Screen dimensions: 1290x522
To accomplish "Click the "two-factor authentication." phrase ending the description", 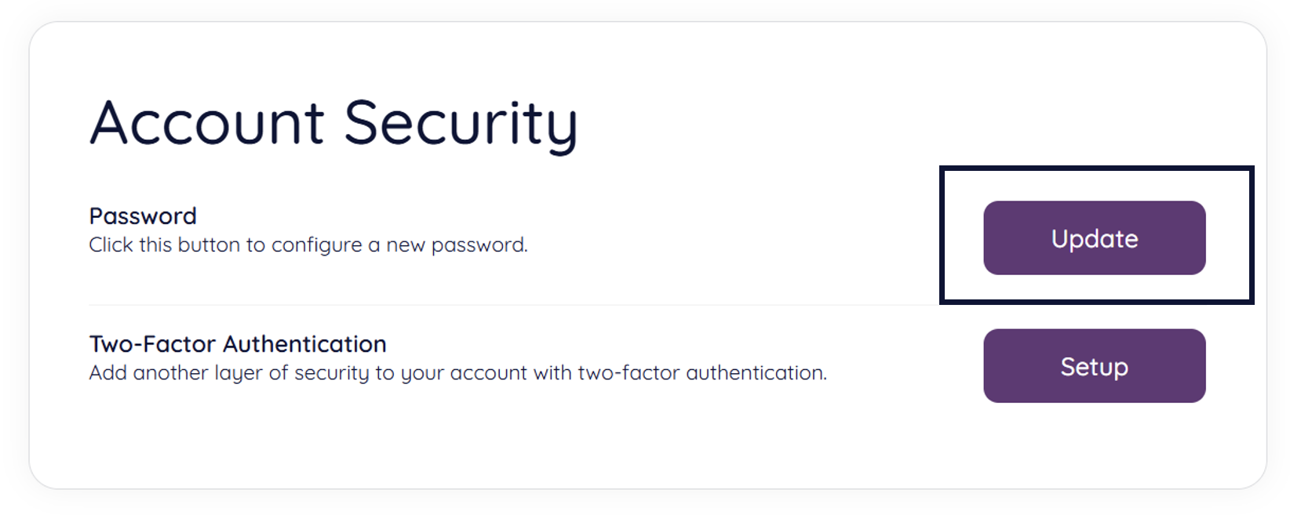I will (702, 373).
